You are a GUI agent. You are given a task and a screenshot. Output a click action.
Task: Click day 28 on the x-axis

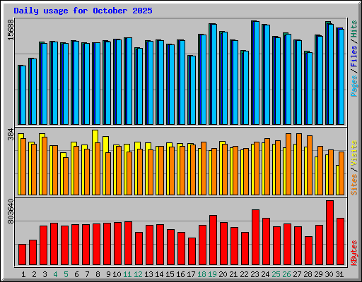(x=308, y=274)
